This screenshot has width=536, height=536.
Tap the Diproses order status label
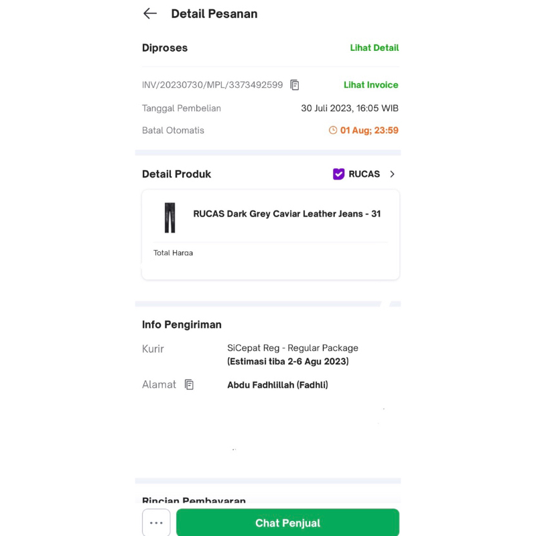(x=165, y=48)
